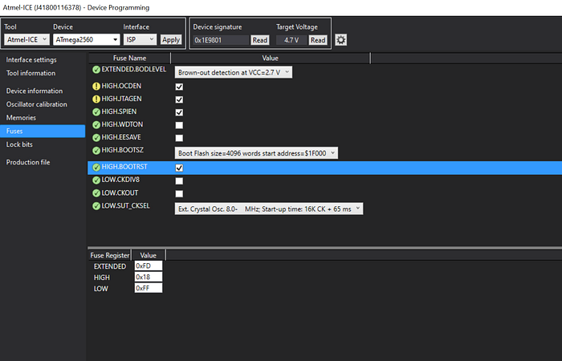
Task: Open Tool information page
Action: click(x=31, y=73)
